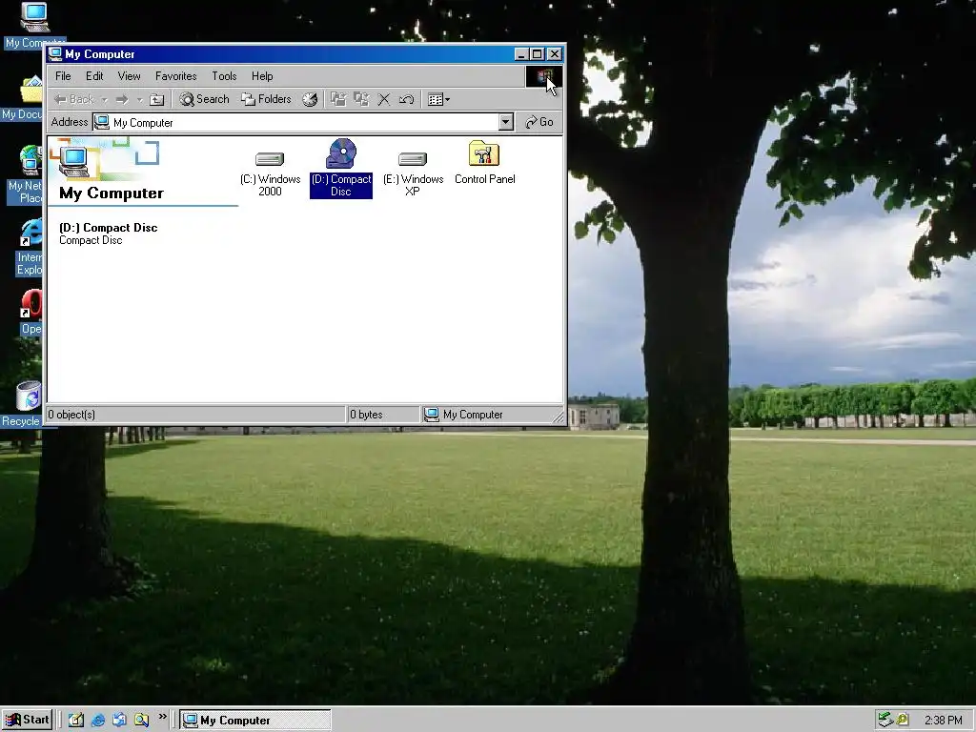The image size is (976, 732).
Task: Click the network tray icon
Action: pos(885,720)
